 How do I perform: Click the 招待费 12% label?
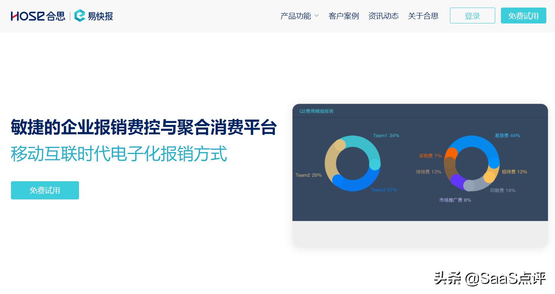pos(514,171)
